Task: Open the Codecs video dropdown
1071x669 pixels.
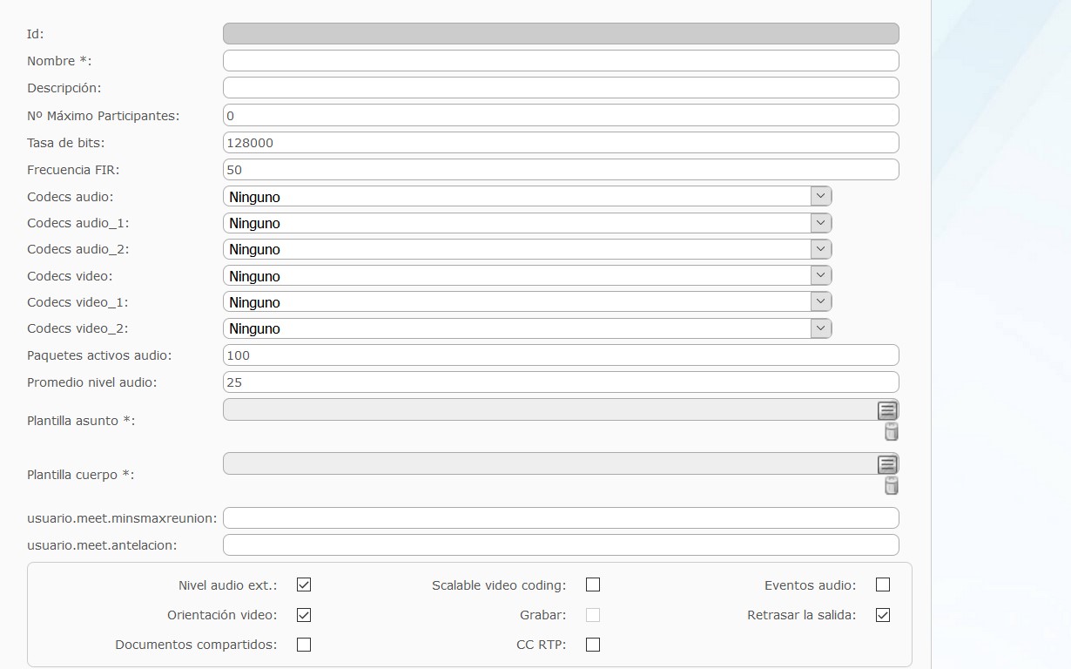Action: (x=528, y=276)
